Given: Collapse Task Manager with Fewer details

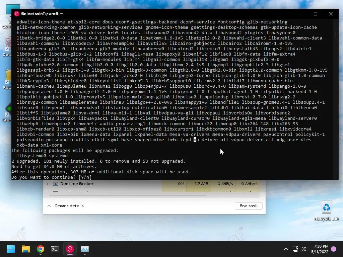Looking at the screenshot, I should (x=65, y=206).
